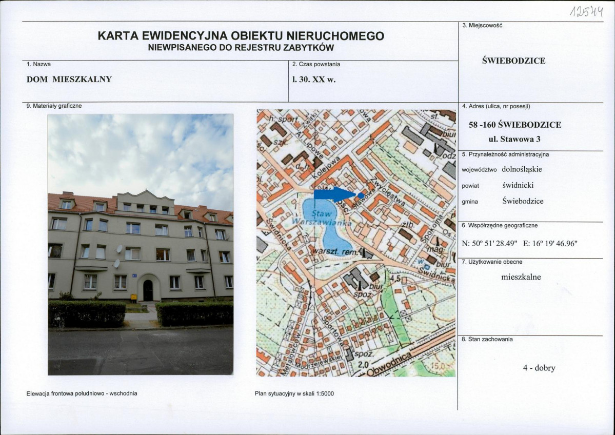Click the longitude E: 16° 19' 46.96"
This screenshot has height=435, width=615.
click(x=550, y=243)
